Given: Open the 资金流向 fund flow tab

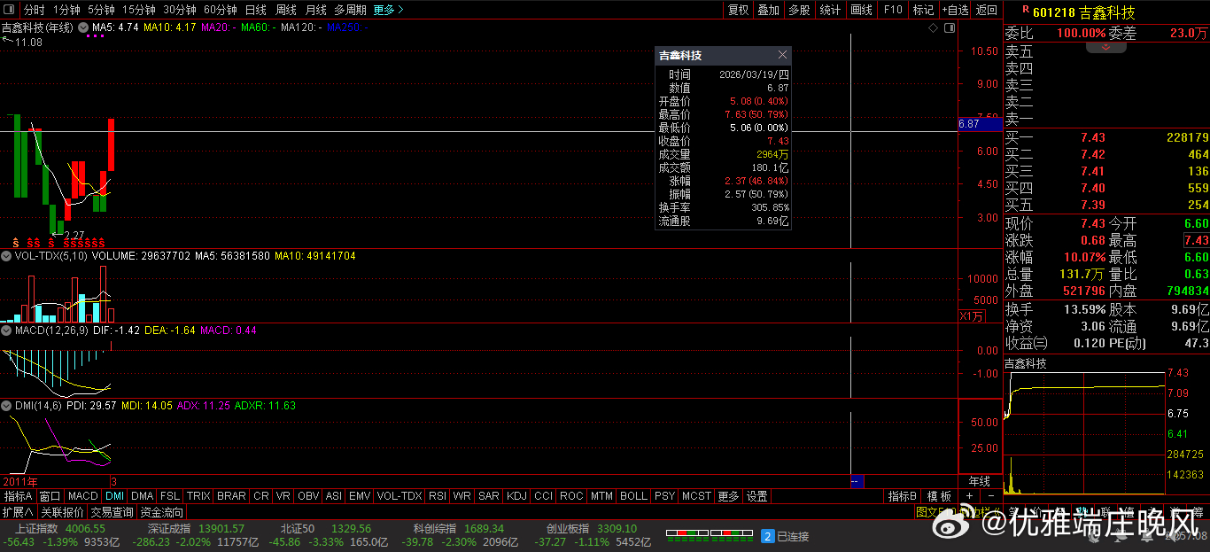Looking at the screenshot, I should 162,512.
